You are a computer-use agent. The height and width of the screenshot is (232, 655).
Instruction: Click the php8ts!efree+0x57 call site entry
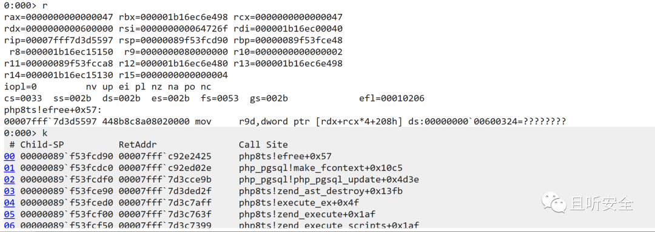point(285,156)
